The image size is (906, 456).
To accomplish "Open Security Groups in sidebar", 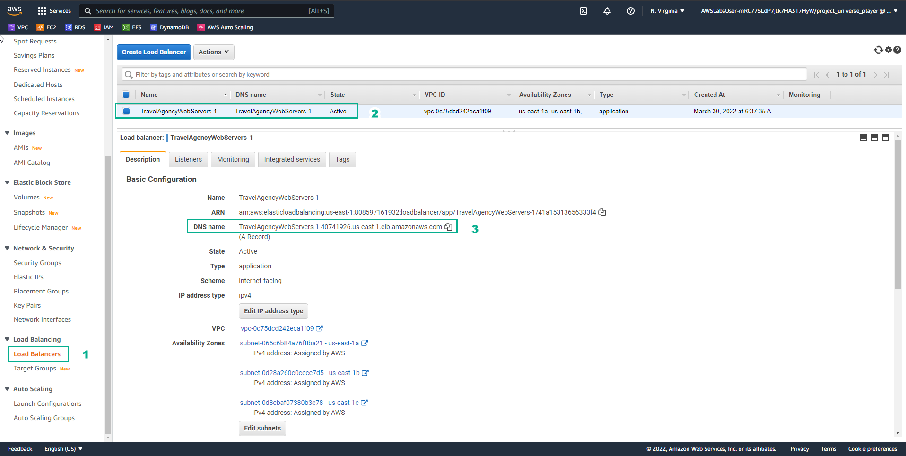I will (37, 263).
